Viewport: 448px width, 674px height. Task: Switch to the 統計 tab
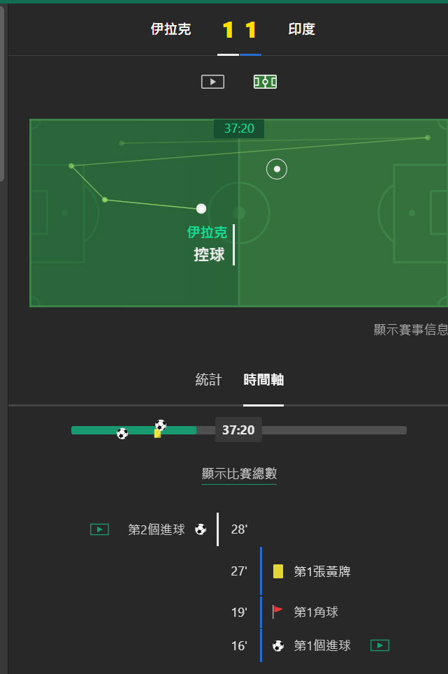208,379
